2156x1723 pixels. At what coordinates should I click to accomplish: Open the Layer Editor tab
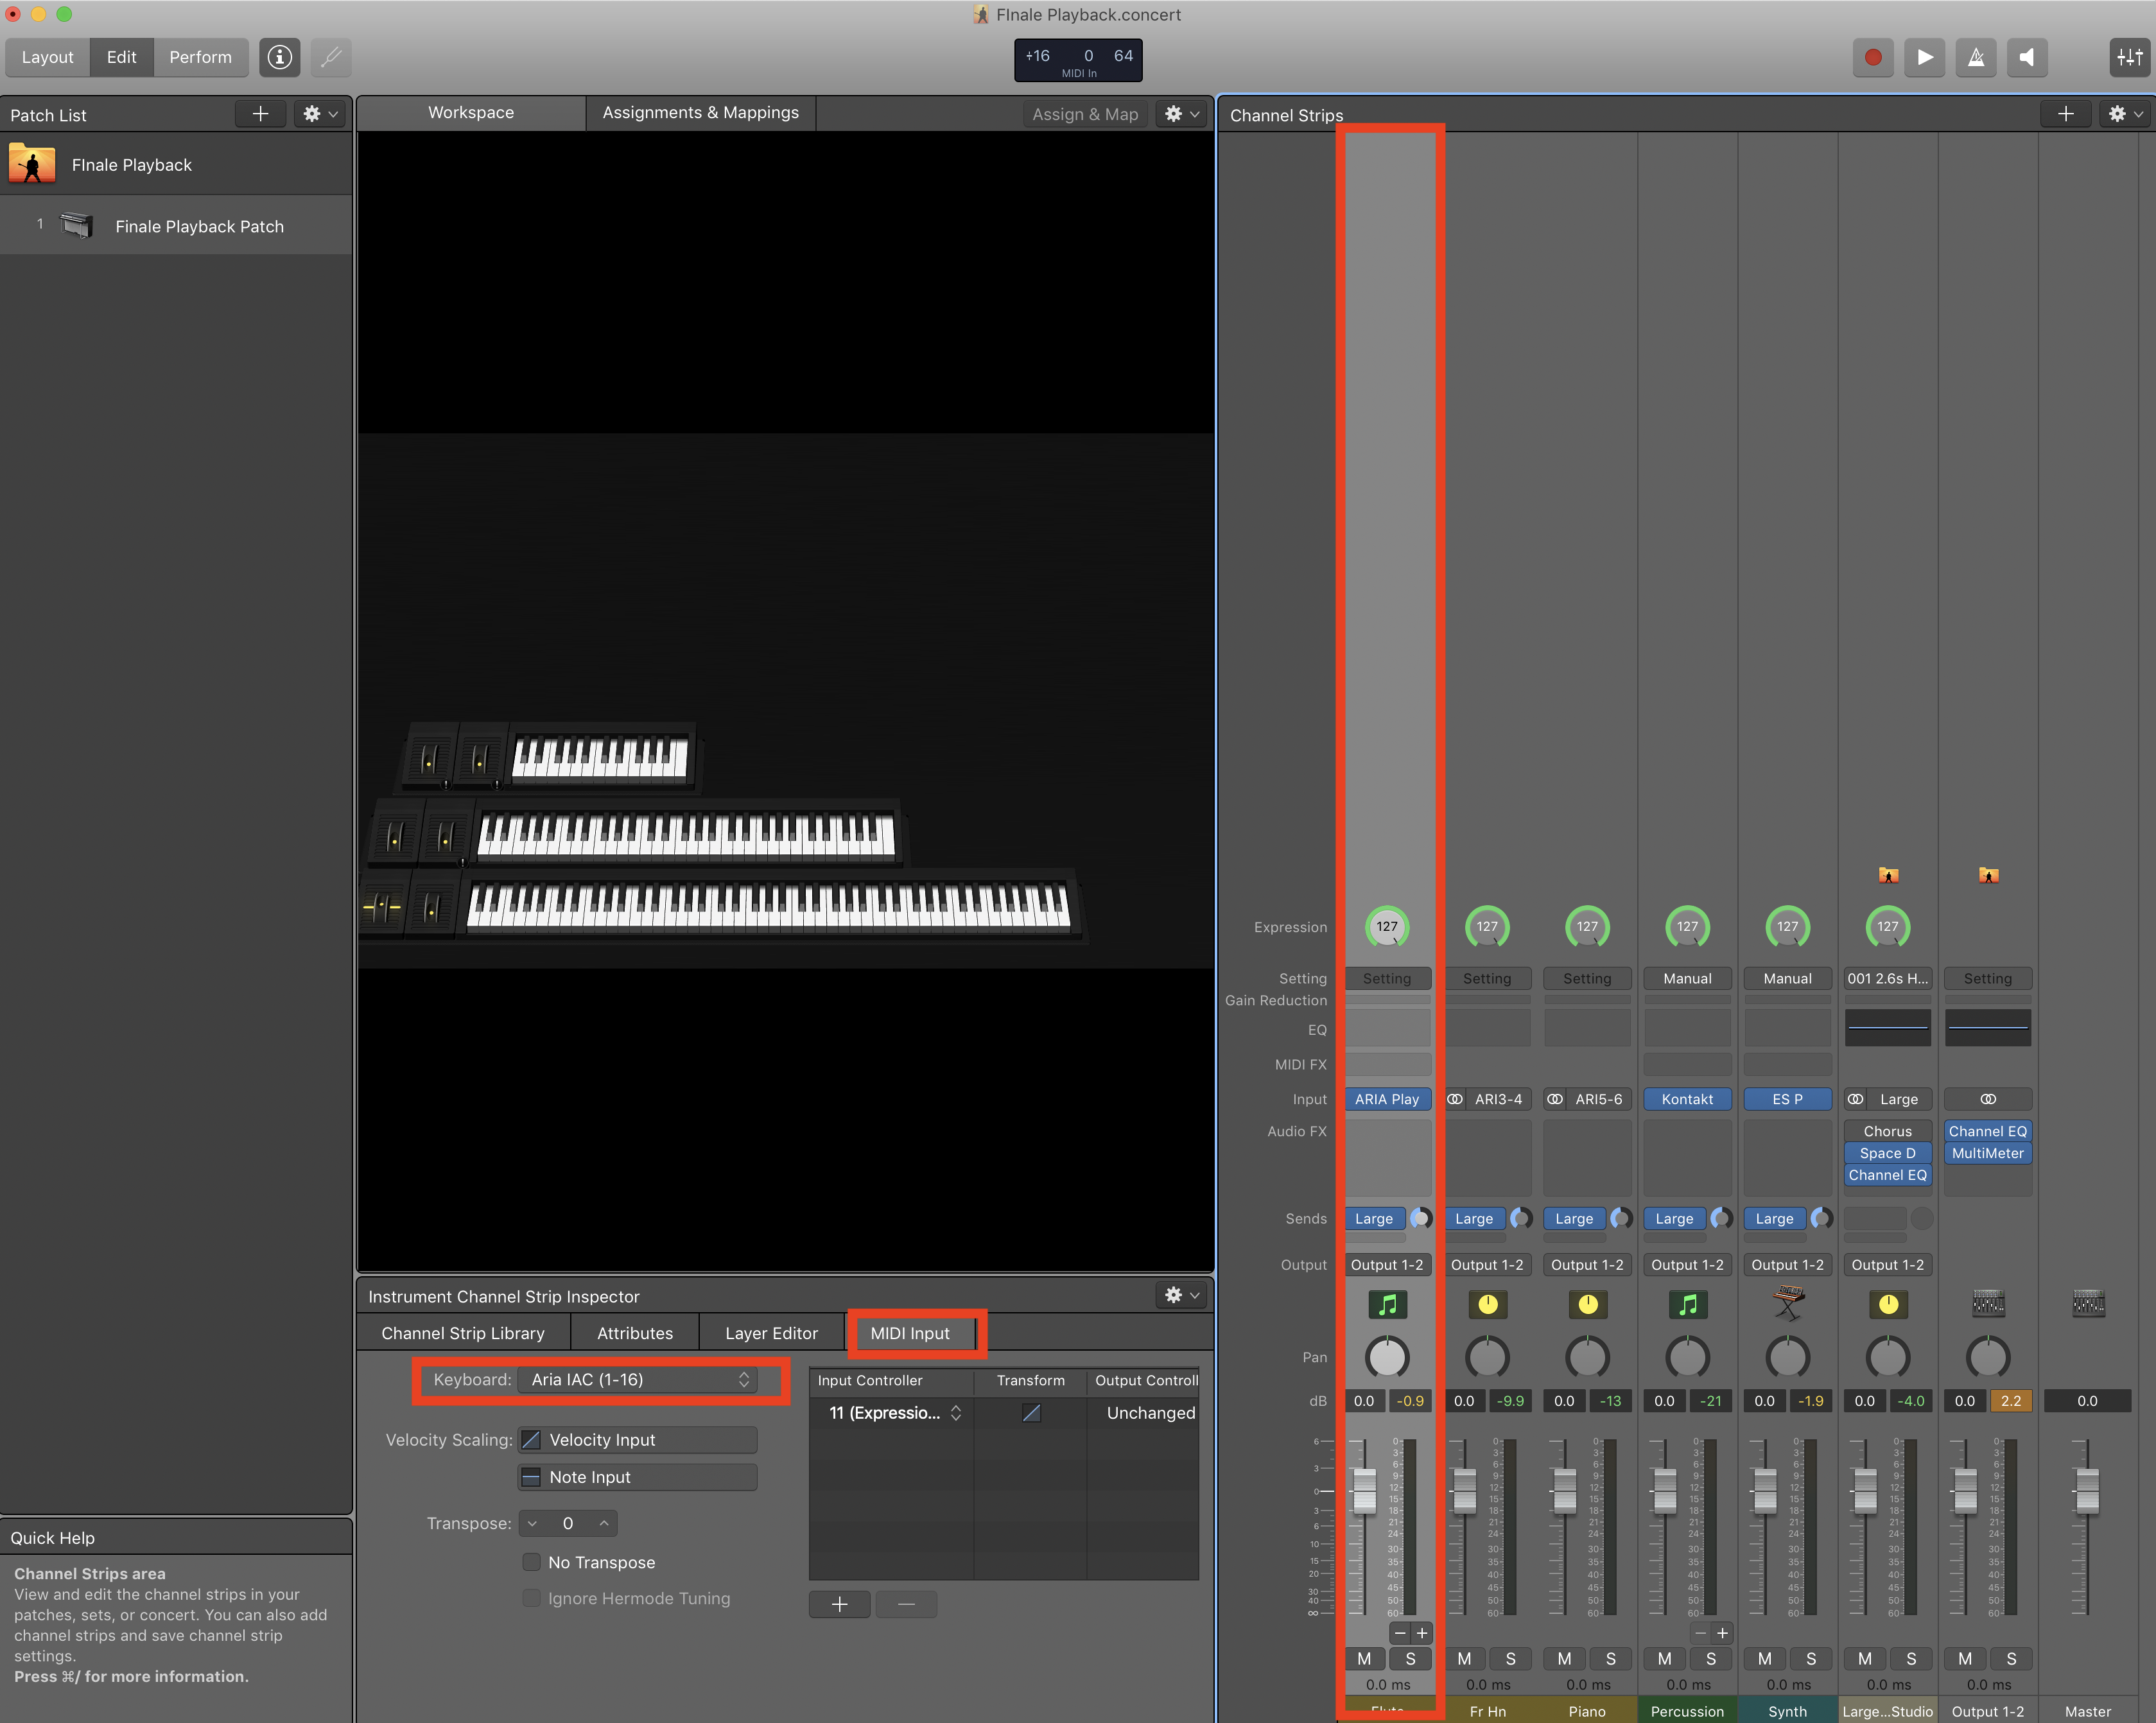tap(771, 1333)
